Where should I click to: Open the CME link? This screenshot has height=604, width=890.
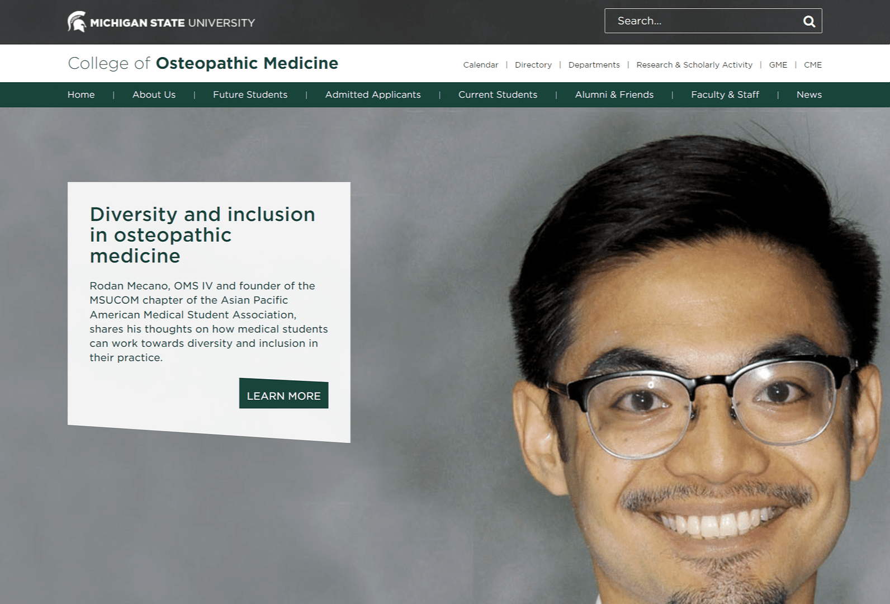pos(813,65)
